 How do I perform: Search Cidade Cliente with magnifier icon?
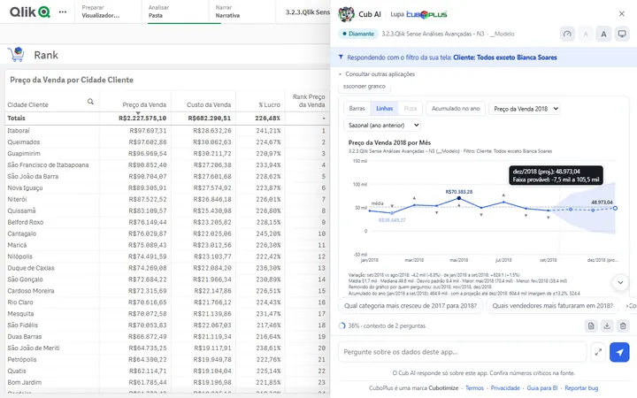click(x=90, y=102)
